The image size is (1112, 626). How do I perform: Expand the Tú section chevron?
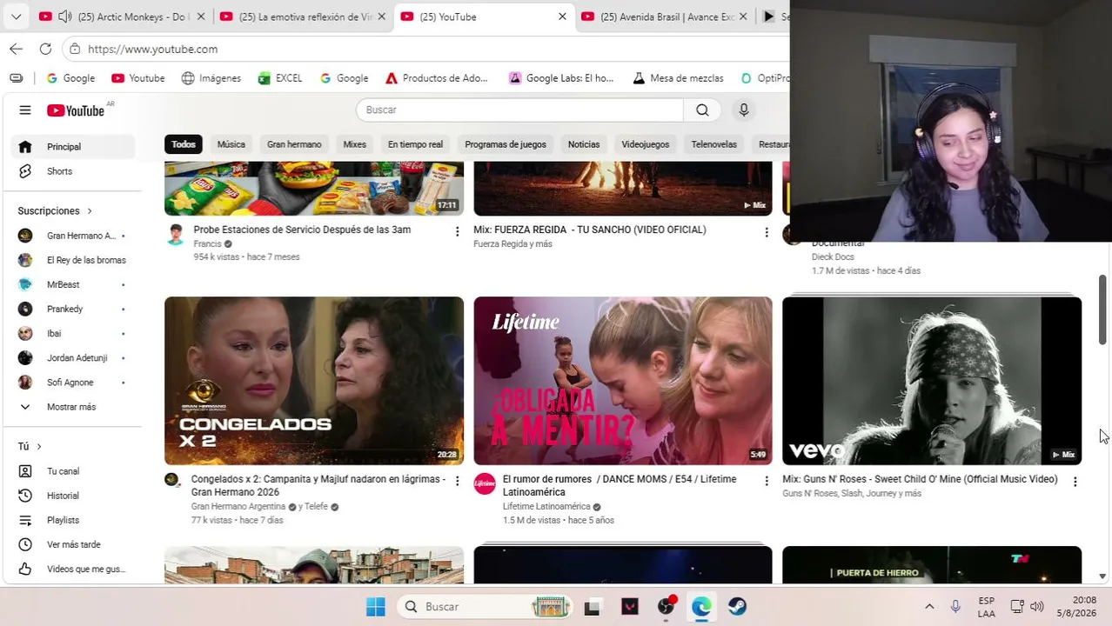tap(38, 447)
